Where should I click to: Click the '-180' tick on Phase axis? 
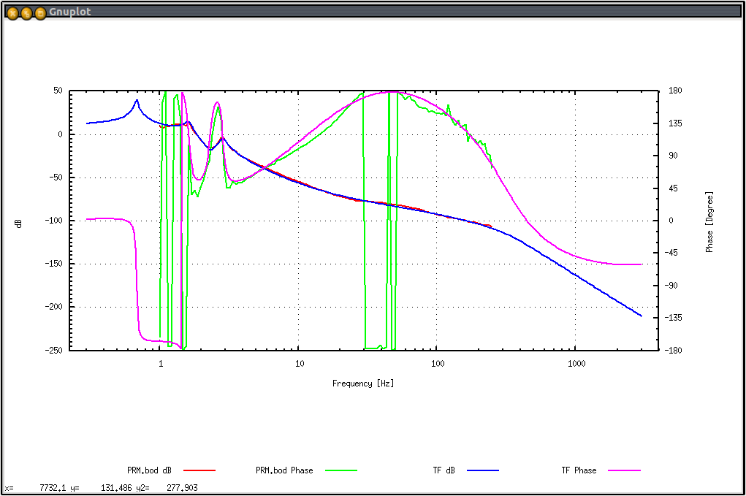click(x=673, y=351)
